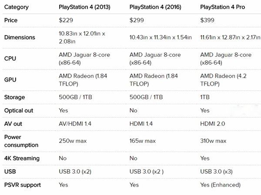Select the Optical out row label
This screenshot has height=195, width=261.
[x=19, y=110]
